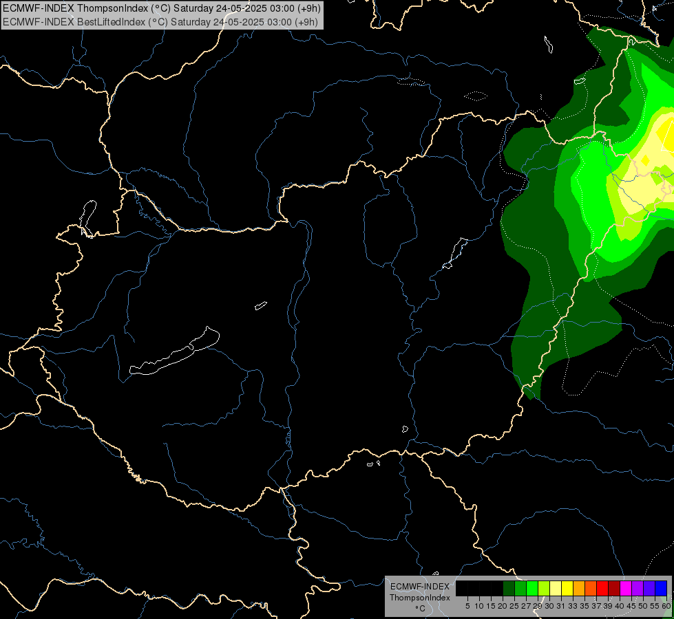Click the pale yellow 30–31 legend swatch

556,589
